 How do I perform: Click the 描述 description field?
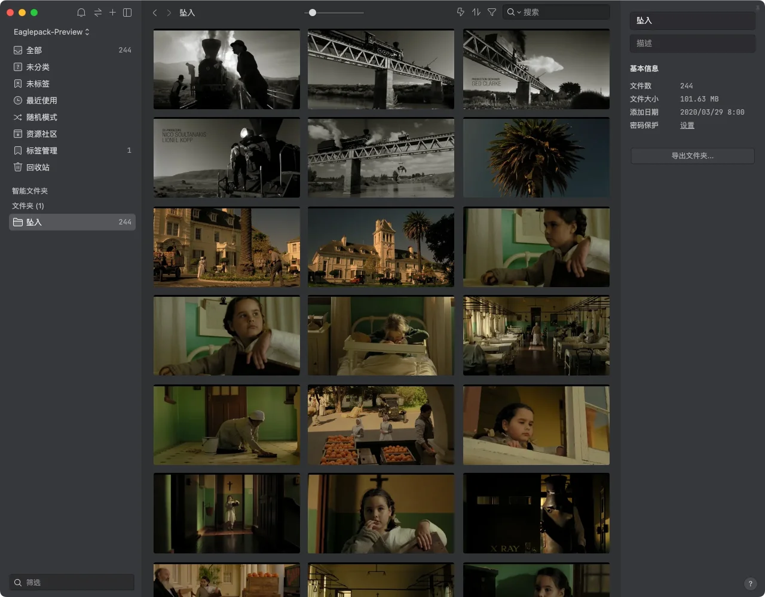coord(692,43)
